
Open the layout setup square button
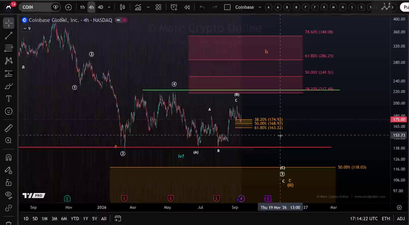click(x=228, y=7)
